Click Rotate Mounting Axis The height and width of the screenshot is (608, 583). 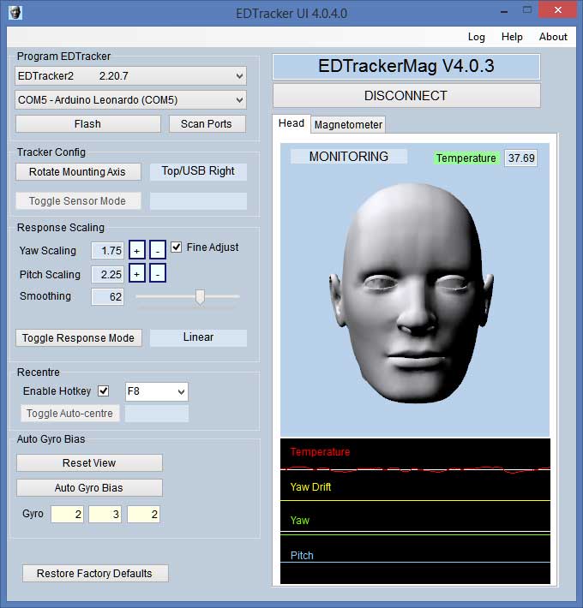pyautogui.click(x=78, y=172)
